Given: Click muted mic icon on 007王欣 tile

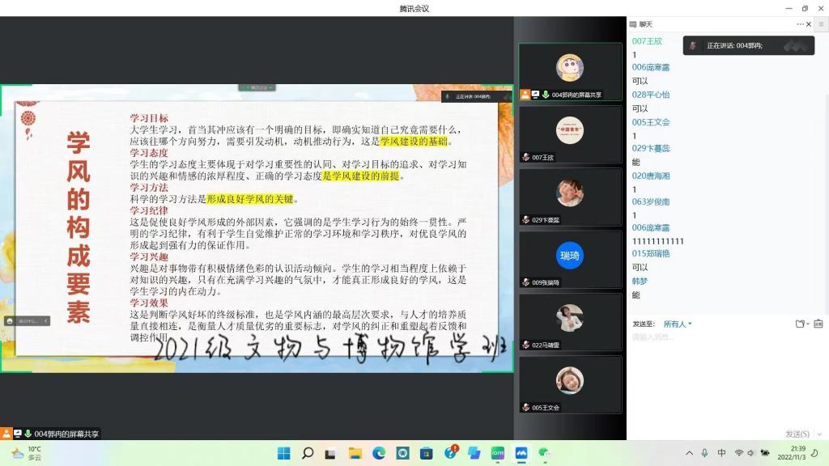Looking at the screenshot, I should pos(525,158).
